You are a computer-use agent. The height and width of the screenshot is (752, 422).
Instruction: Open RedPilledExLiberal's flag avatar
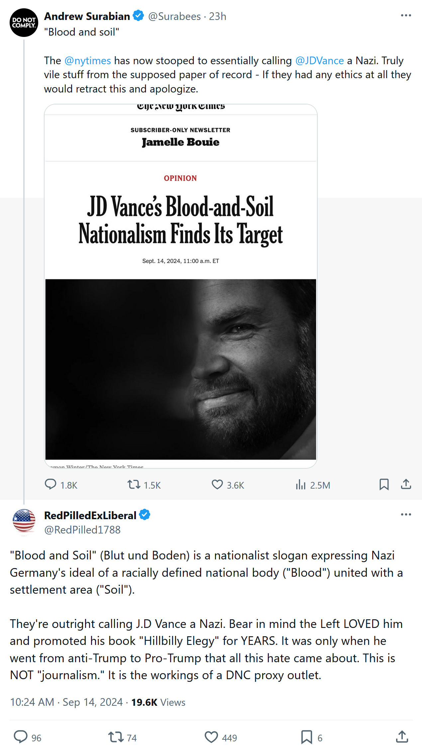tap(24, 521)
